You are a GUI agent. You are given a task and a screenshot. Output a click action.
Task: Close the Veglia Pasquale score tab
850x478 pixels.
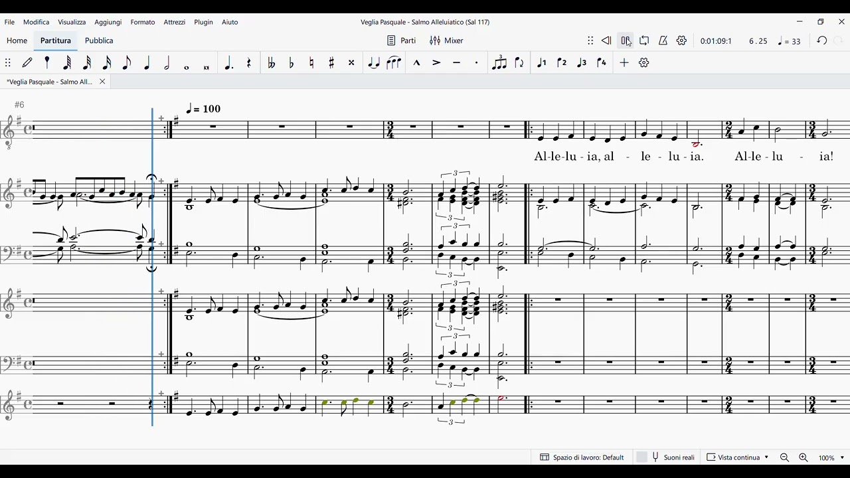point(102,82)
